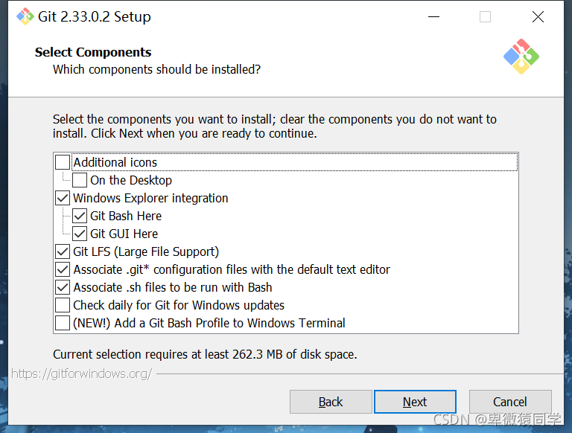The width and height of the screenshot is (572, 433).
Task: Uncheck Associate .sh files with Bash
Action: coord(63,287)
